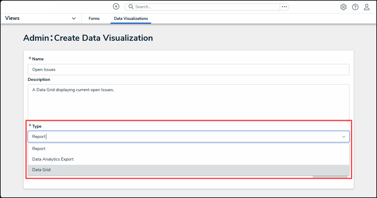Select the Data Visualizations tab
The width and height of the screenshot is (377, 198).
pos(131,18)
